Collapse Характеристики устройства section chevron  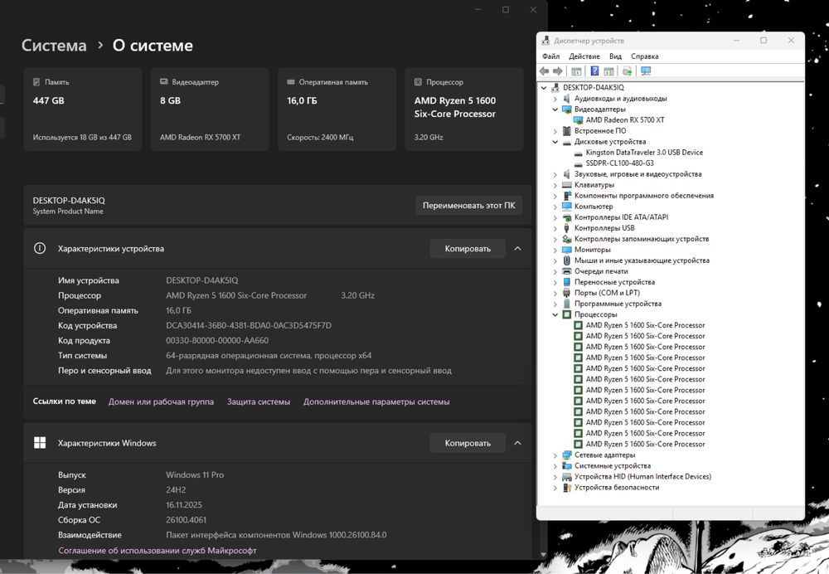pos(517,248)
